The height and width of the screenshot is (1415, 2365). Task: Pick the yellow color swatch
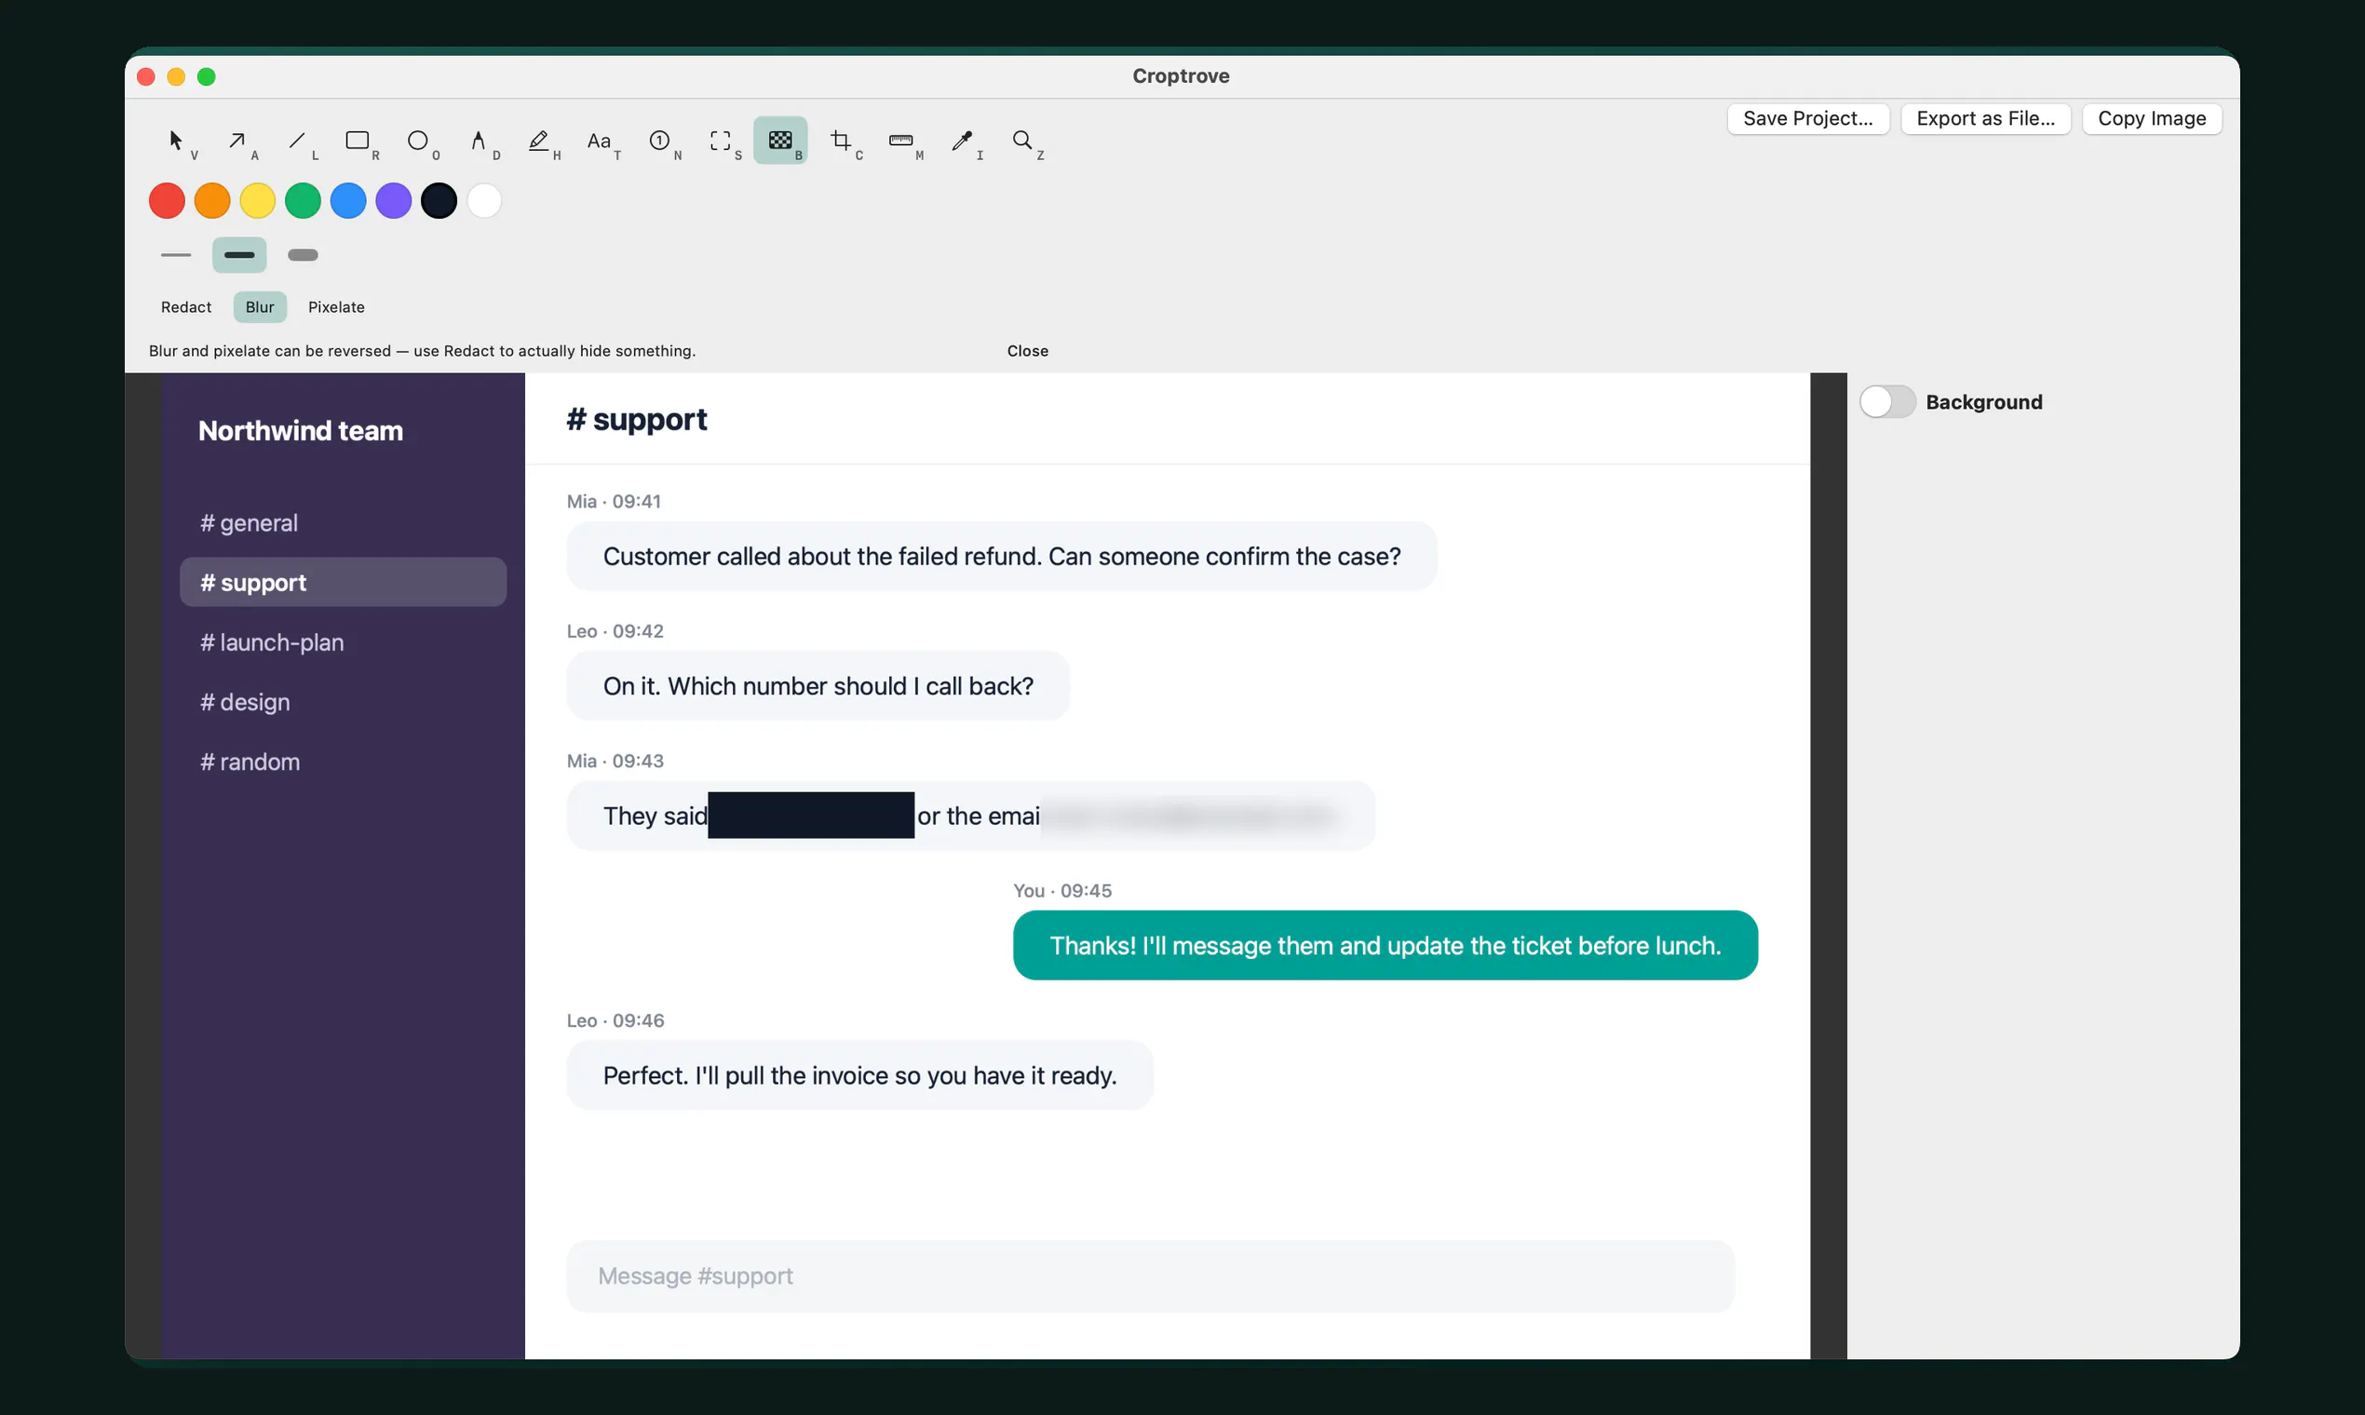[258, 201]
